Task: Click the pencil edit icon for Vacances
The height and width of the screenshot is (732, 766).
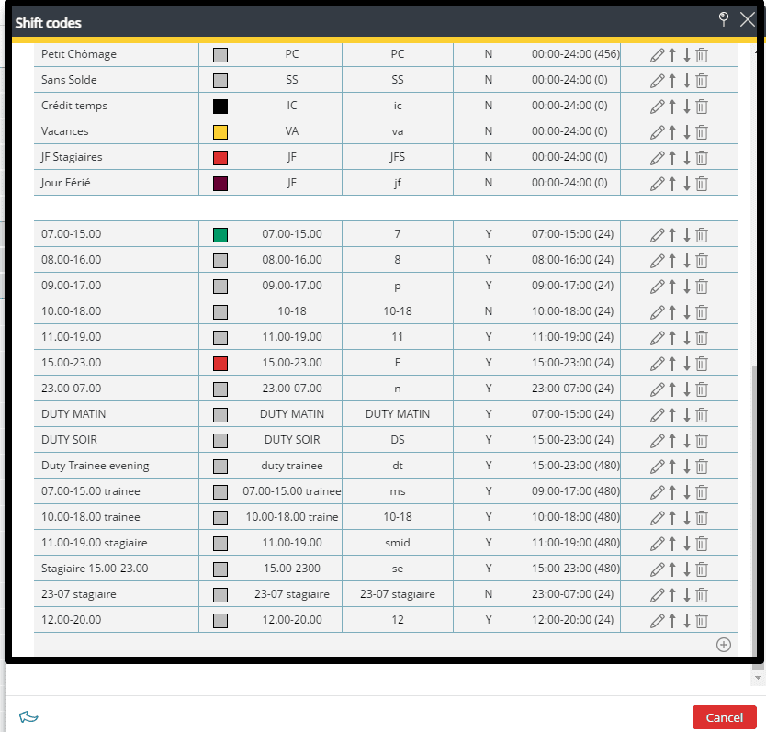Action: pyautogui.click(x=657, y=131)
